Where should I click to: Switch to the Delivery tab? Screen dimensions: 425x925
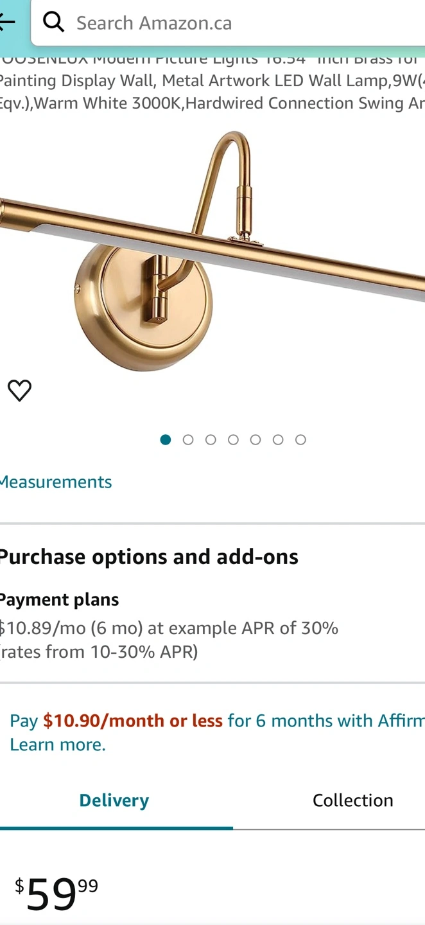(114, 800)
